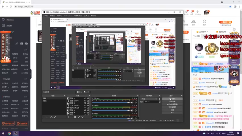The height and width of the screenshot is (136, 242).
Task: Adjust first mixer channel volume slider
Action: [111, 102]
